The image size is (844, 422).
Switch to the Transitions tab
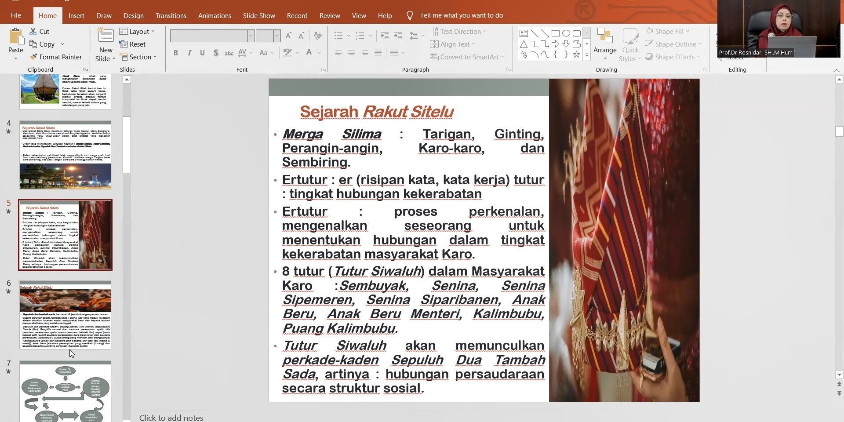(171, 15)
